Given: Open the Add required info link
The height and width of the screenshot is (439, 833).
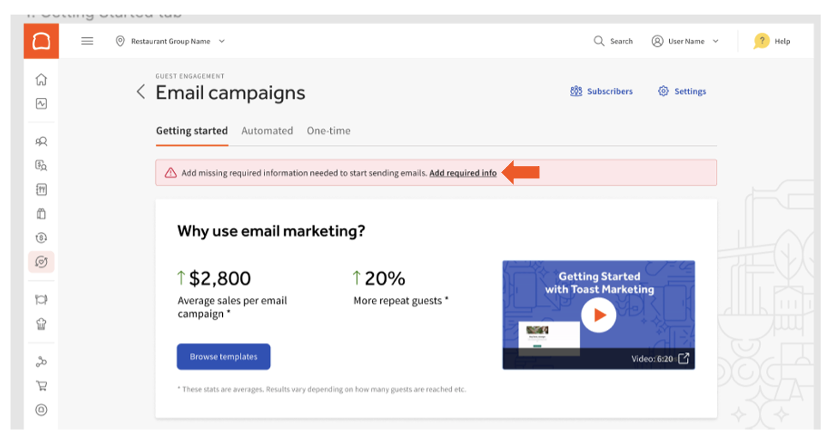Looking at the screenshot, I should click(463, 173).
